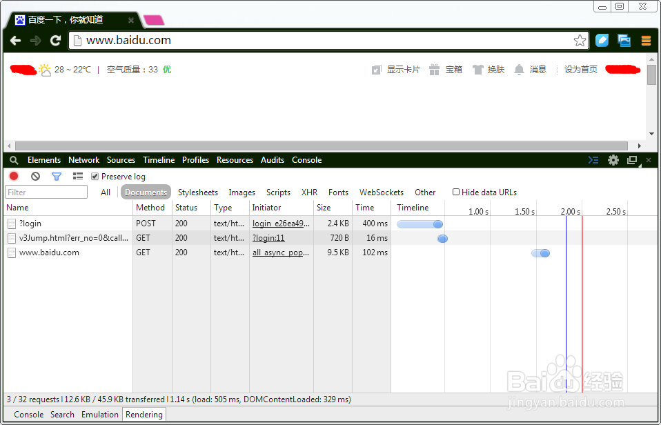The image size is (661, 425).
Task: Open the Chrome menu hamburger icon
Action: click(646, 41)
